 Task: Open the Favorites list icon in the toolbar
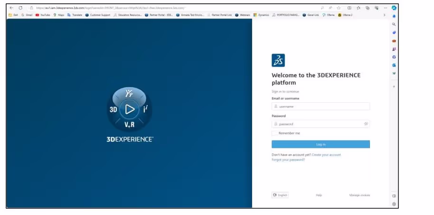359,8
